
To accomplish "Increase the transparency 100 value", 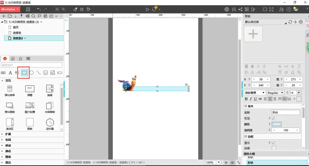I will [297, 130].
